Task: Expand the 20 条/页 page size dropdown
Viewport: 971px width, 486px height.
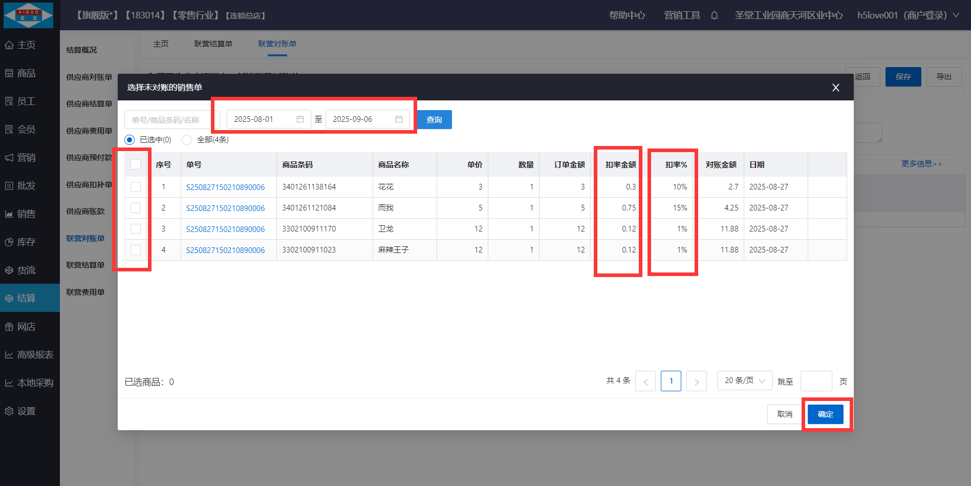Action: point(744,381)
